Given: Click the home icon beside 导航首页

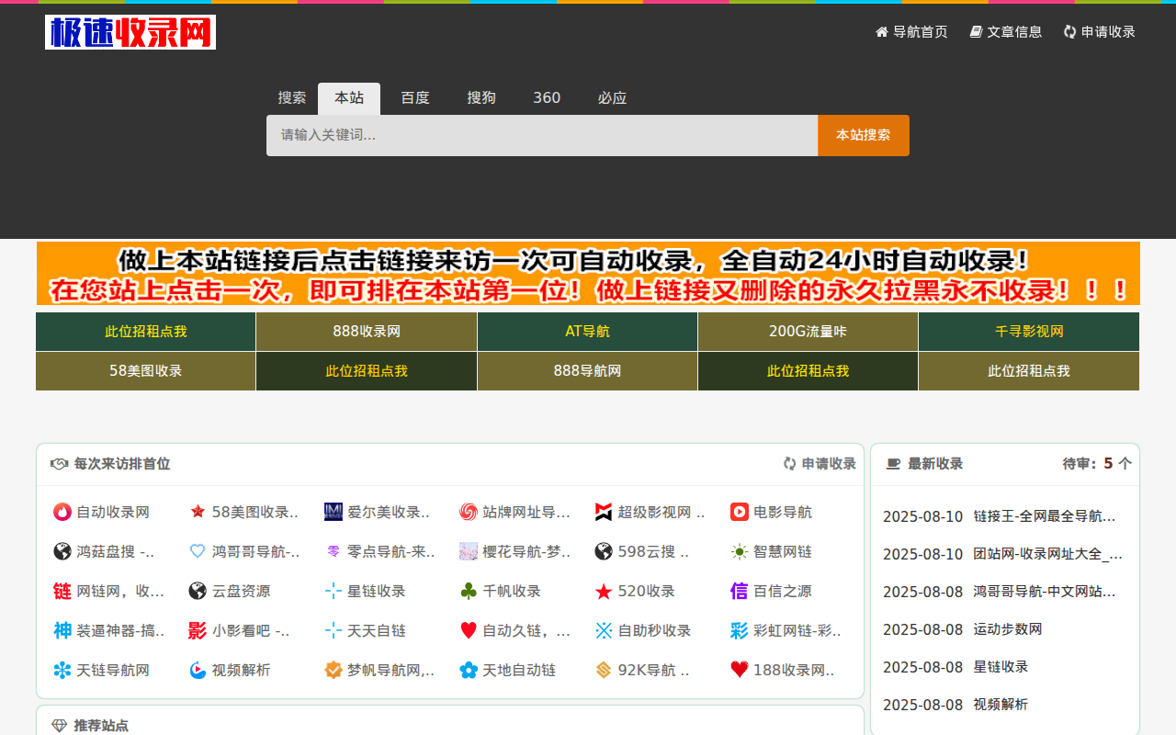Looking at the screenshot, I should (882, 32).
